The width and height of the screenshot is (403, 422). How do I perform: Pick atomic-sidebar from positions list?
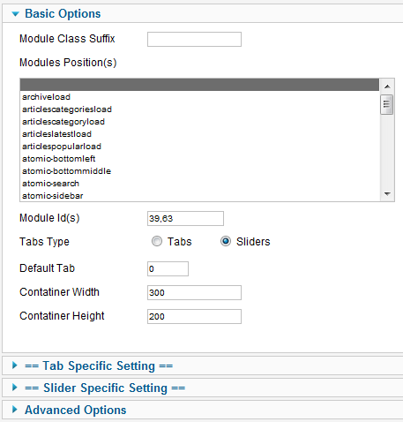coord(199,196)
